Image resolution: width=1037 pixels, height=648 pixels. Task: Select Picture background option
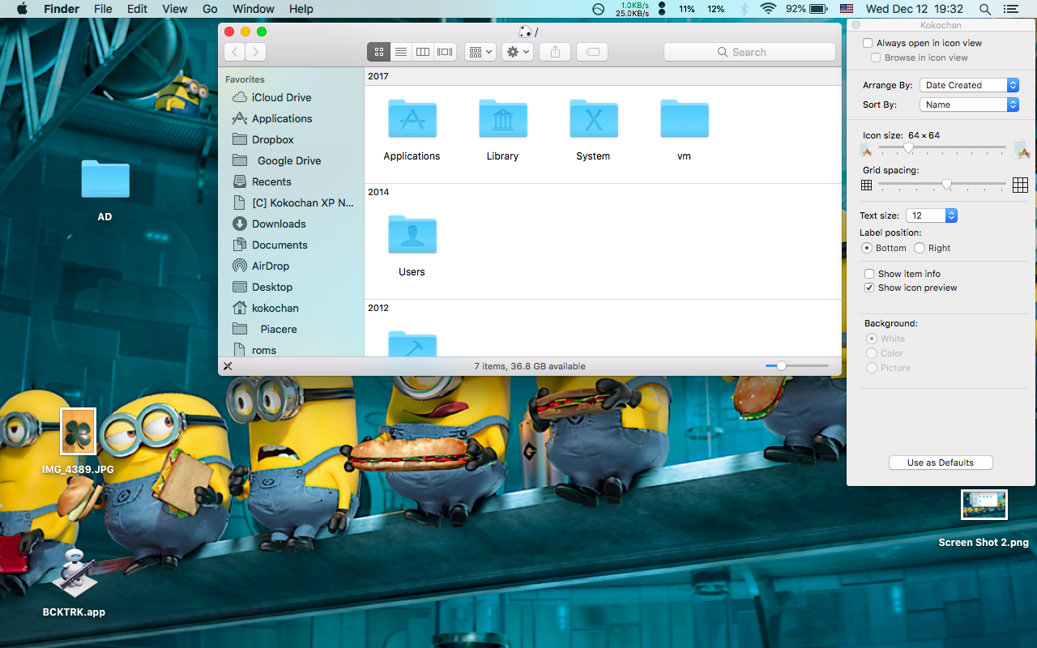click(x=872, y=368)
